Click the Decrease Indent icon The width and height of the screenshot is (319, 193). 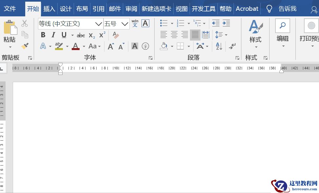coord(216,23)
